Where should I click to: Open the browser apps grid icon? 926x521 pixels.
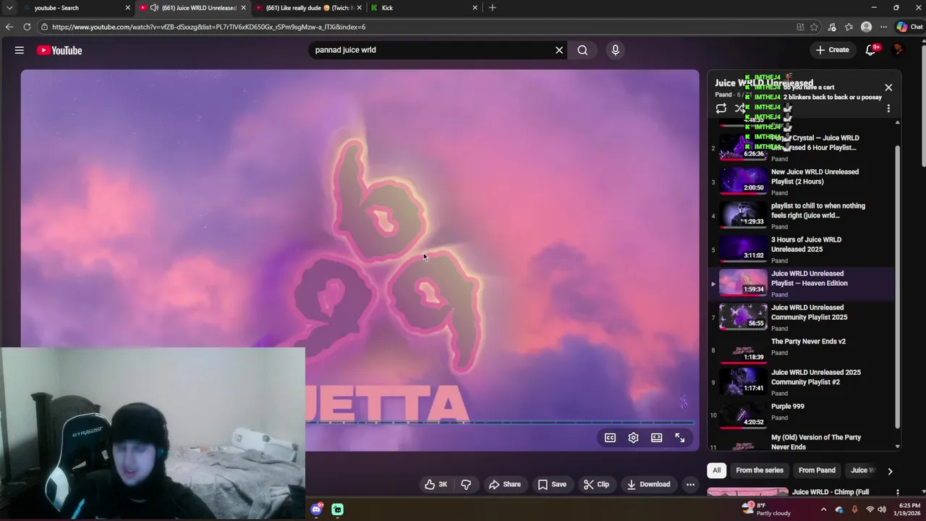pyautogui.click(x=800, y=27)
